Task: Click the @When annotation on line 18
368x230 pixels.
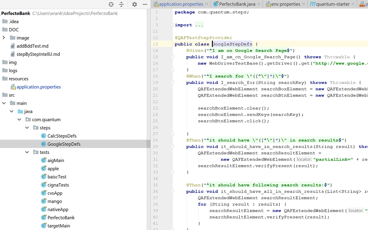Action: click(193, 76)
